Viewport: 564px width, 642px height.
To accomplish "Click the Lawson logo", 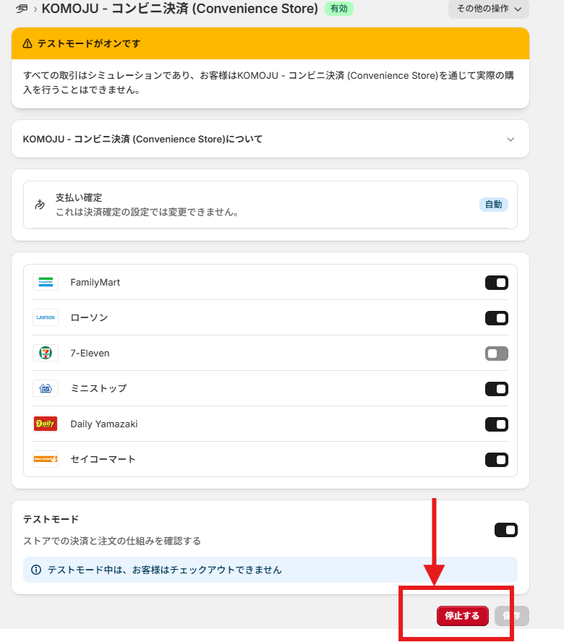I will [x=46, y=317].
